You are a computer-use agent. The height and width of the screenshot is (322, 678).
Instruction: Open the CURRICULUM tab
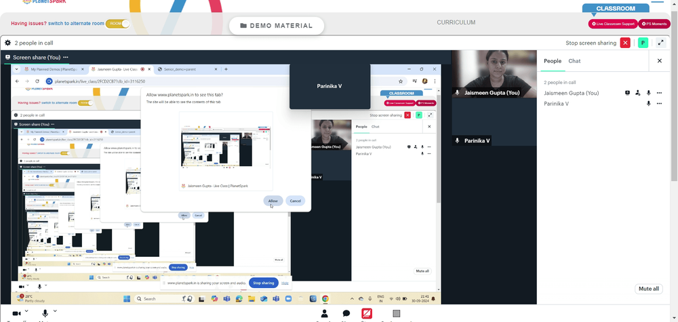click(x=456, y=22)
